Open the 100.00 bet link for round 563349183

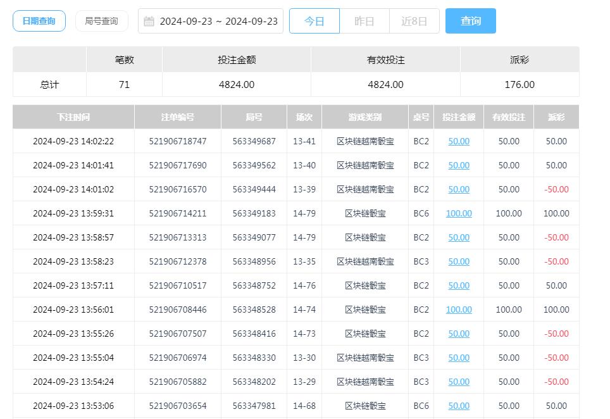458,213
